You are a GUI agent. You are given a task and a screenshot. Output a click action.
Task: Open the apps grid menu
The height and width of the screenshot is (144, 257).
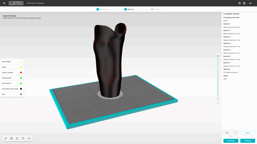pyautogui.click(x=239, y=3)
